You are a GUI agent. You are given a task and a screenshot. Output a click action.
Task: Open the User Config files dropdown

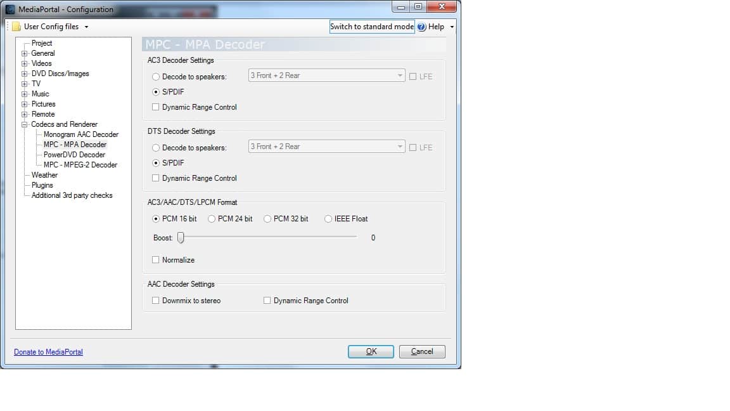point(86,27)
